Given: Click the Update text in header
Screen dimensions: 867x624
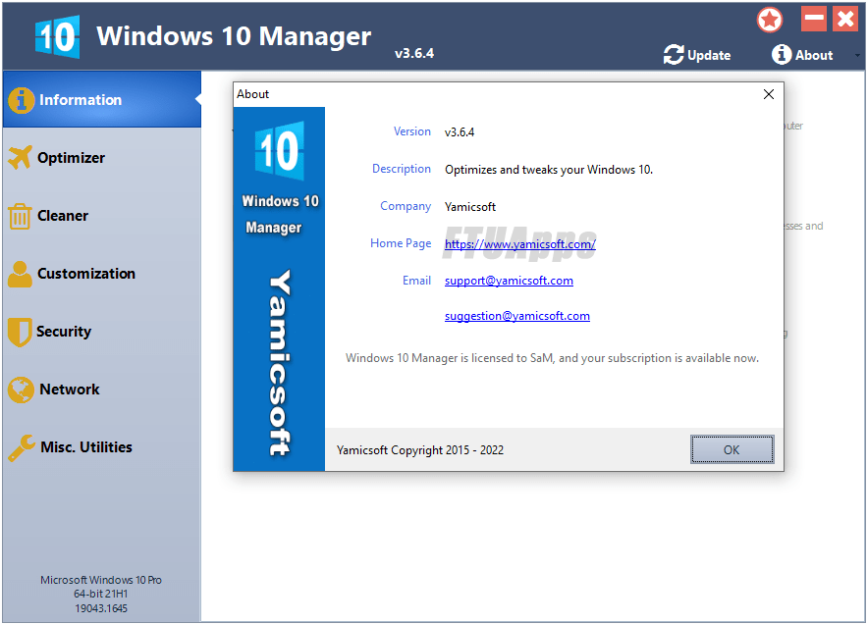Looking at the screenshot, I should (x=709, y=55).
